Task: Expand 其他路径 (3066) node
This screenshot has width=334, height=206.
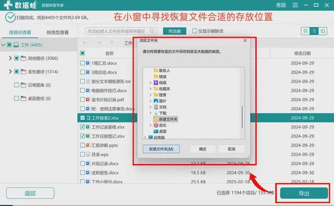Action: click(10, 58)
